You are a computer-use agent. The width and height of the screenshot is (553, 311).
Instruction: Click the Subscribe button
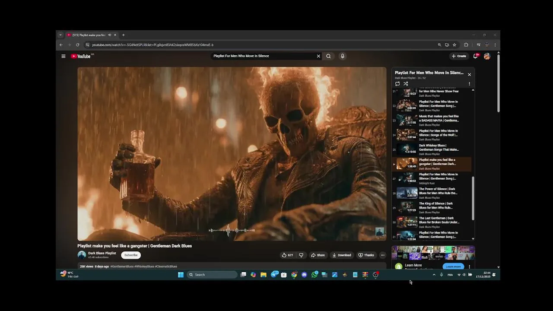point(131,255)
